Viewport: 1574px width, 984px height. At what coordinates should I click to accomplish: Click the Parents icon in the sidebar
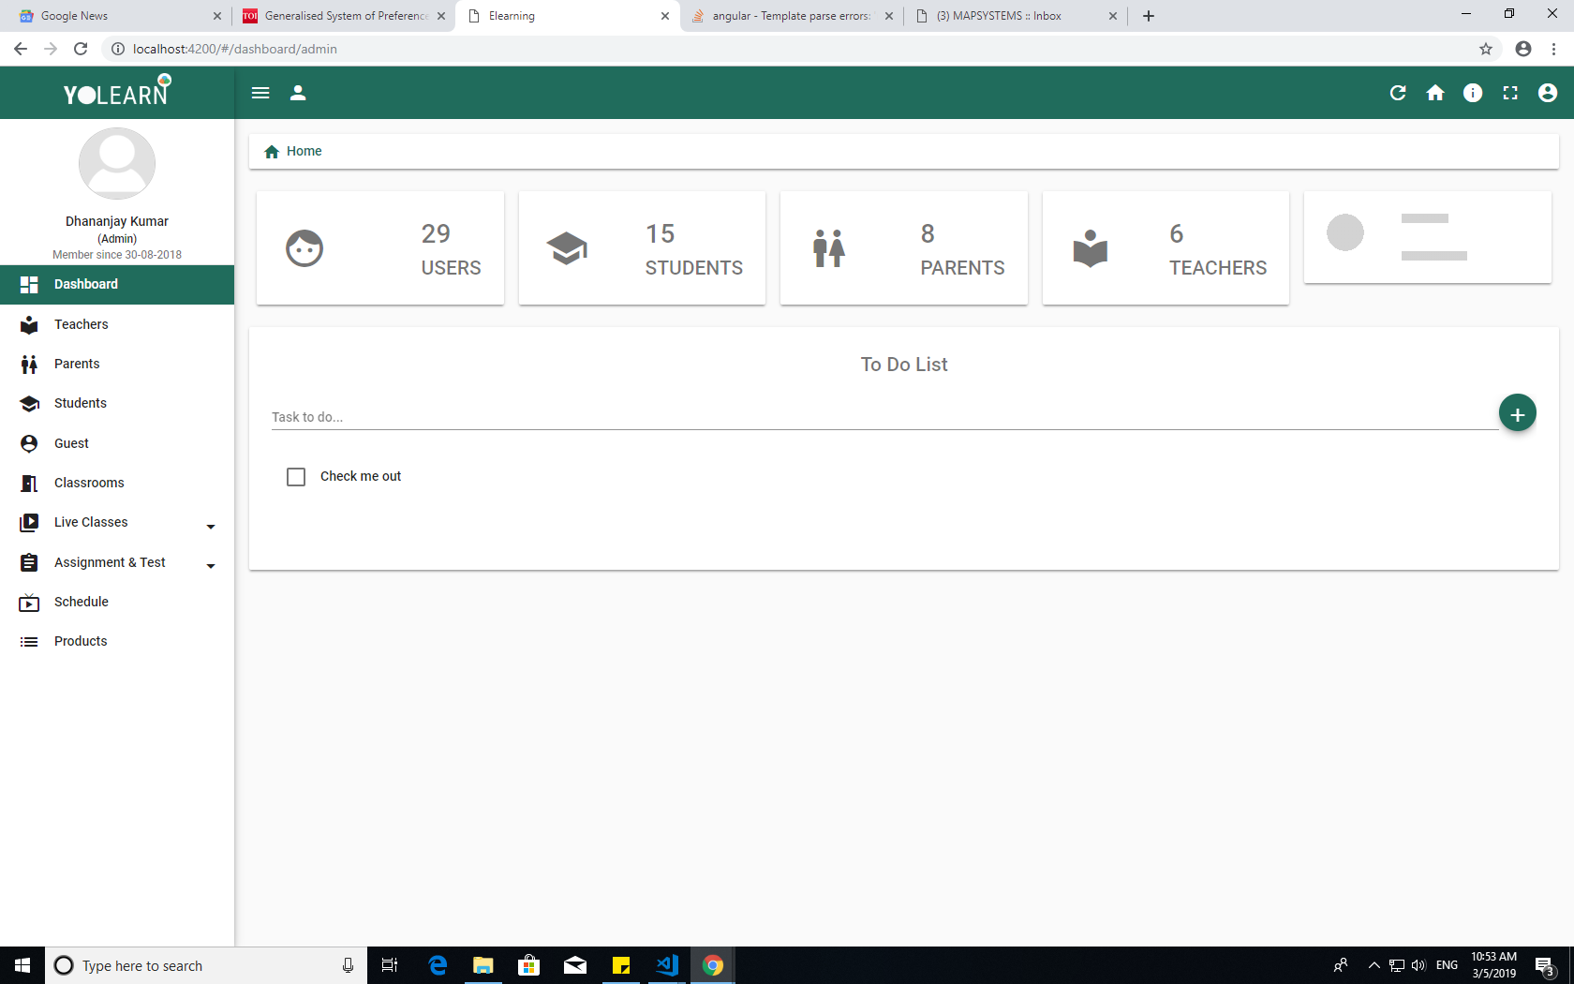click(x=29, y=364)
